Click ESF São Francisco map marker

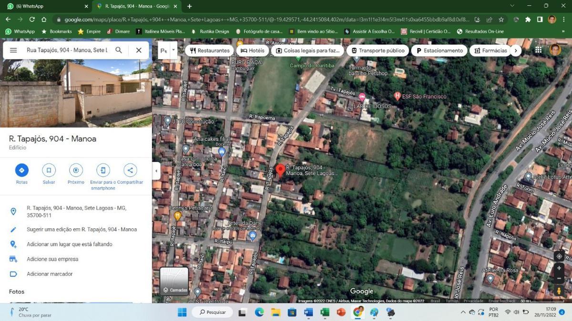coord(398,96)
